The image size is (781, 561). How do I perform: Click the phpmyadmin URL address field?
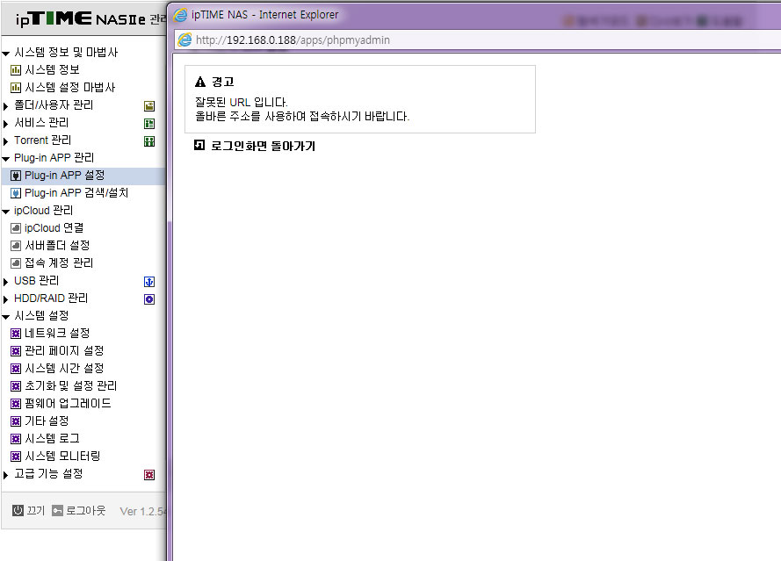click(x=478, y=40)
